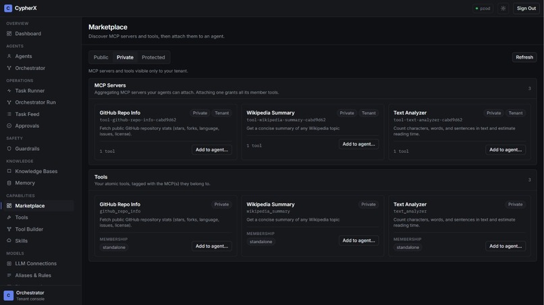Screen dimensions: 544x305
Task: Click the Approvals sidebar icon
Action: [x=9, y=126]
